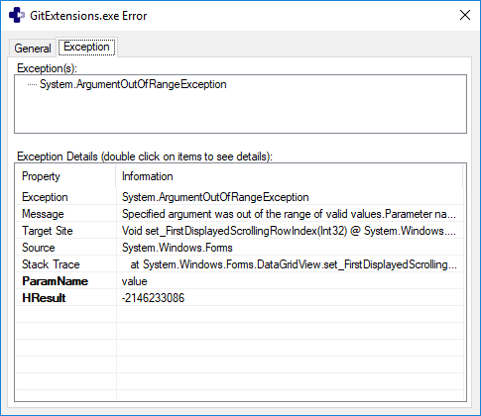The image size is (481, 416).
Task: Click the 'System.Windows.Forms' source value
Action: click(x=178, y=248)
